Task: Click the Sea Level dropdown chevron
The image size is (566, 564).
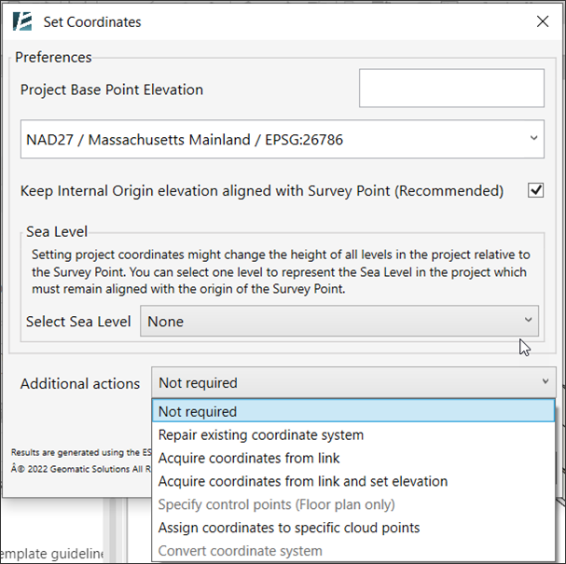Action: 528,320
